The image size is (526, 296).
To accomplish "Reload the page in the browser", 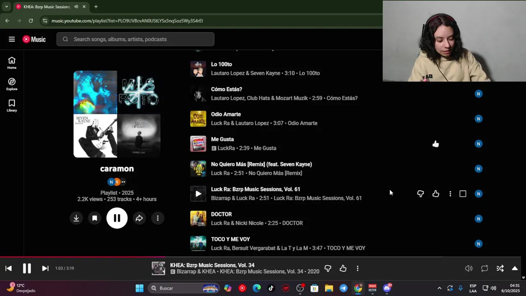I will coord(31,21).
